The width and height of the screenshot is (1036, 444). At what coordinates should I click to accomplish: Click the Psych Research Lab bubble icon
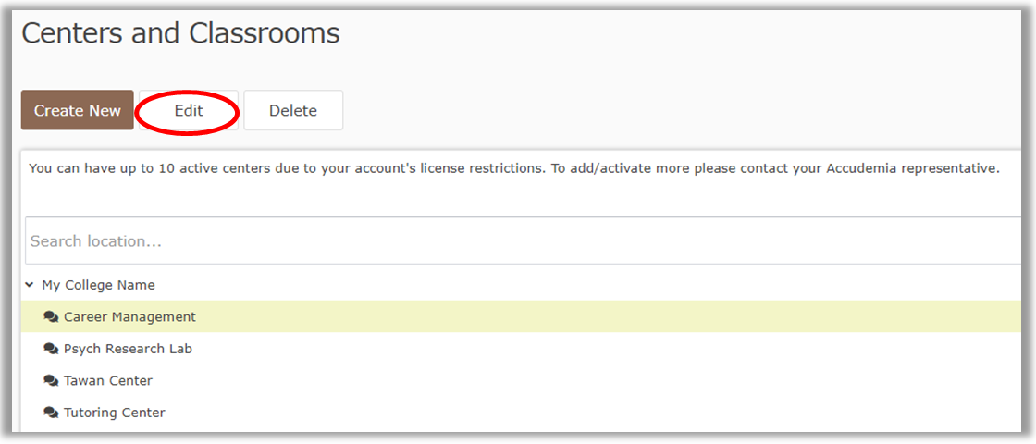tap(51, 349)
